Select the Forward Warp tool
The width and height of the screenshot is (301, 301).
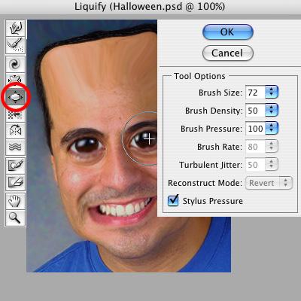point(16,28)
